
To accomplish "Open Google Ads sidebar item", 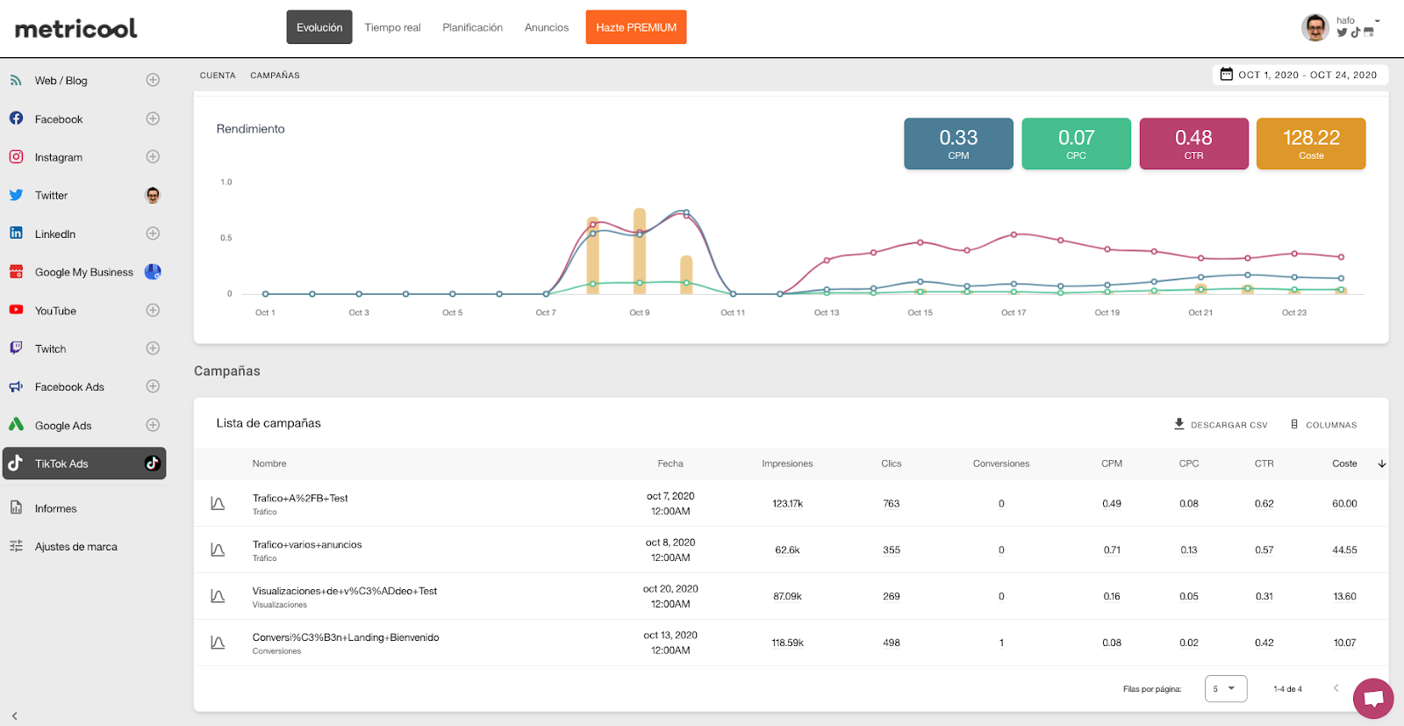I will 84,425.
